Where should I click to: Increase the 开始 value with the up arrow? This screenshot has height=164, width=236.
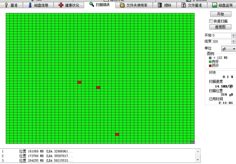point(233,34)
